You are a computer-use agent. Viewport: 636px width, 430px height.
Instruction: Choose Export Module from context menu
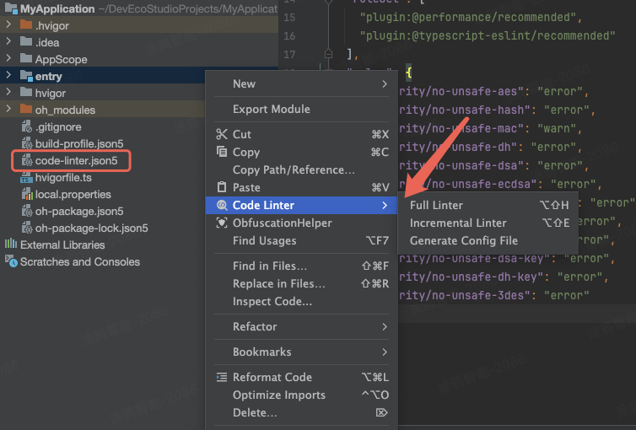pyautogui.click(x=301, y=110)
